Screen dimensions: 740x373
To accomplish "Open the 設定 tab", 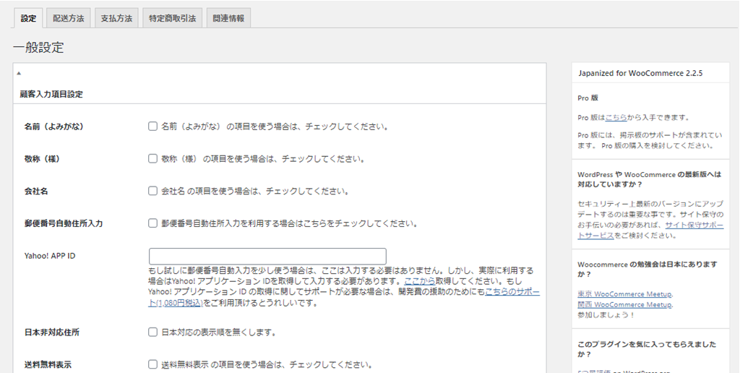I will pos(28,19).
